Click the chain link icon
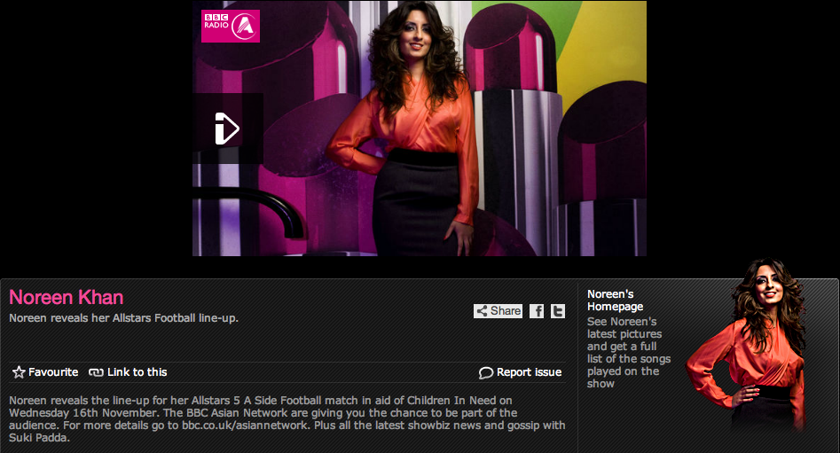This screenshot has width=840, height=453. [96, 372]
